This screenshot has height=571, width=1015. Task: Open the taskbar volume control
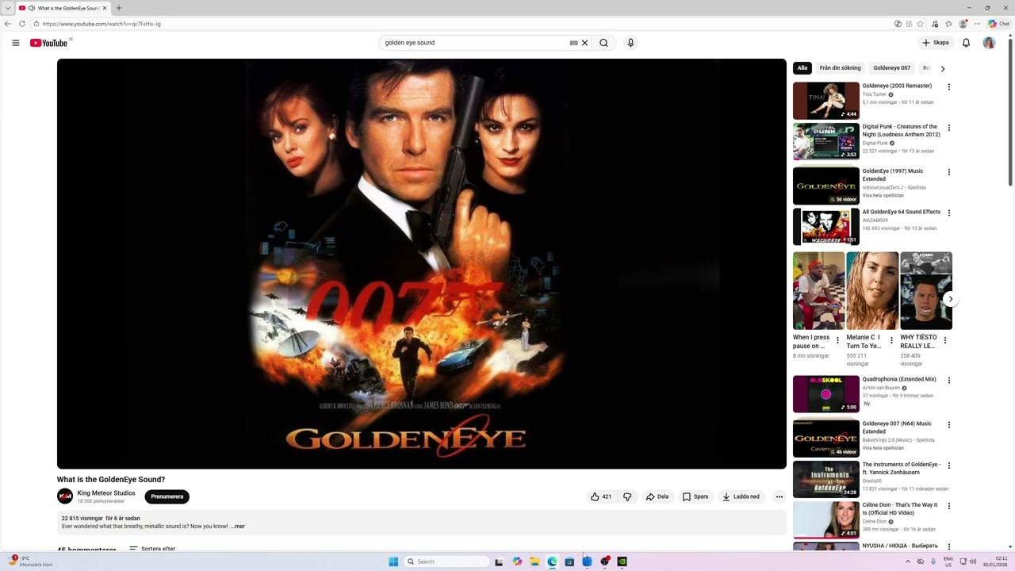[973, 561]
